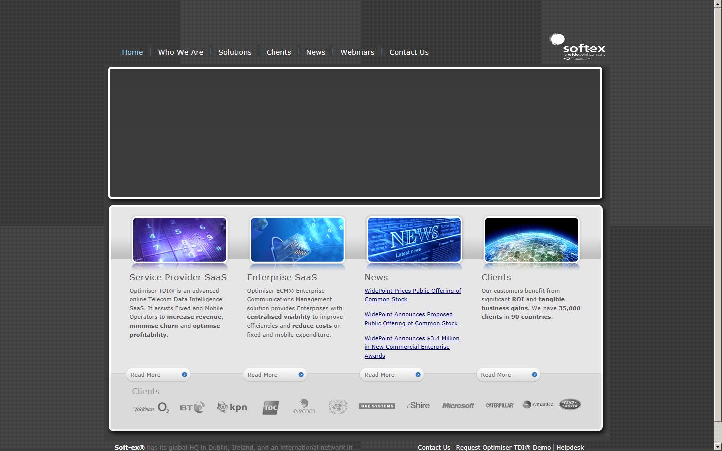This screenshot has width=722, height=451.
Task: Read more about Service Provider SaaS
Action: click(x=158, y=375)
